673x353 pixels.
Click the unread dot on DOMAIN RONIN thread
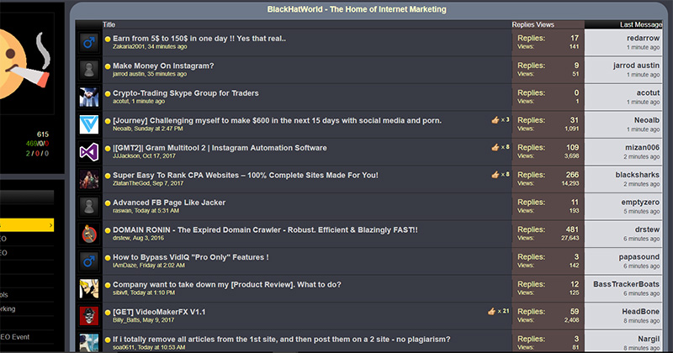[x=108, y=230]
